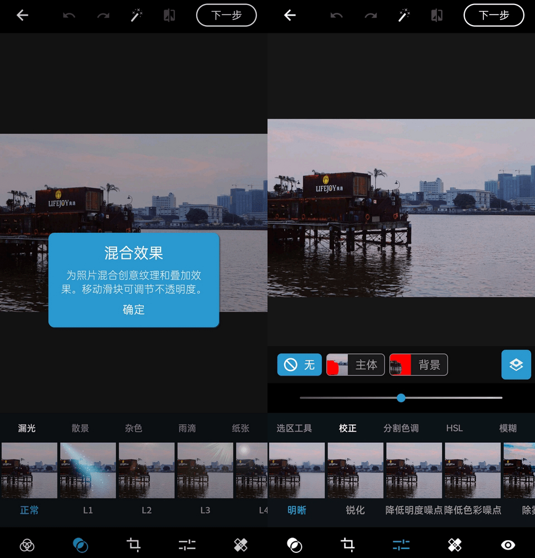Select the blend effects circle icon
535x558 pixels.
[x=80, y=545]
